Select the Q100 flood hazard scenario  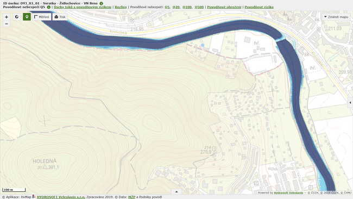coord(187,7)
